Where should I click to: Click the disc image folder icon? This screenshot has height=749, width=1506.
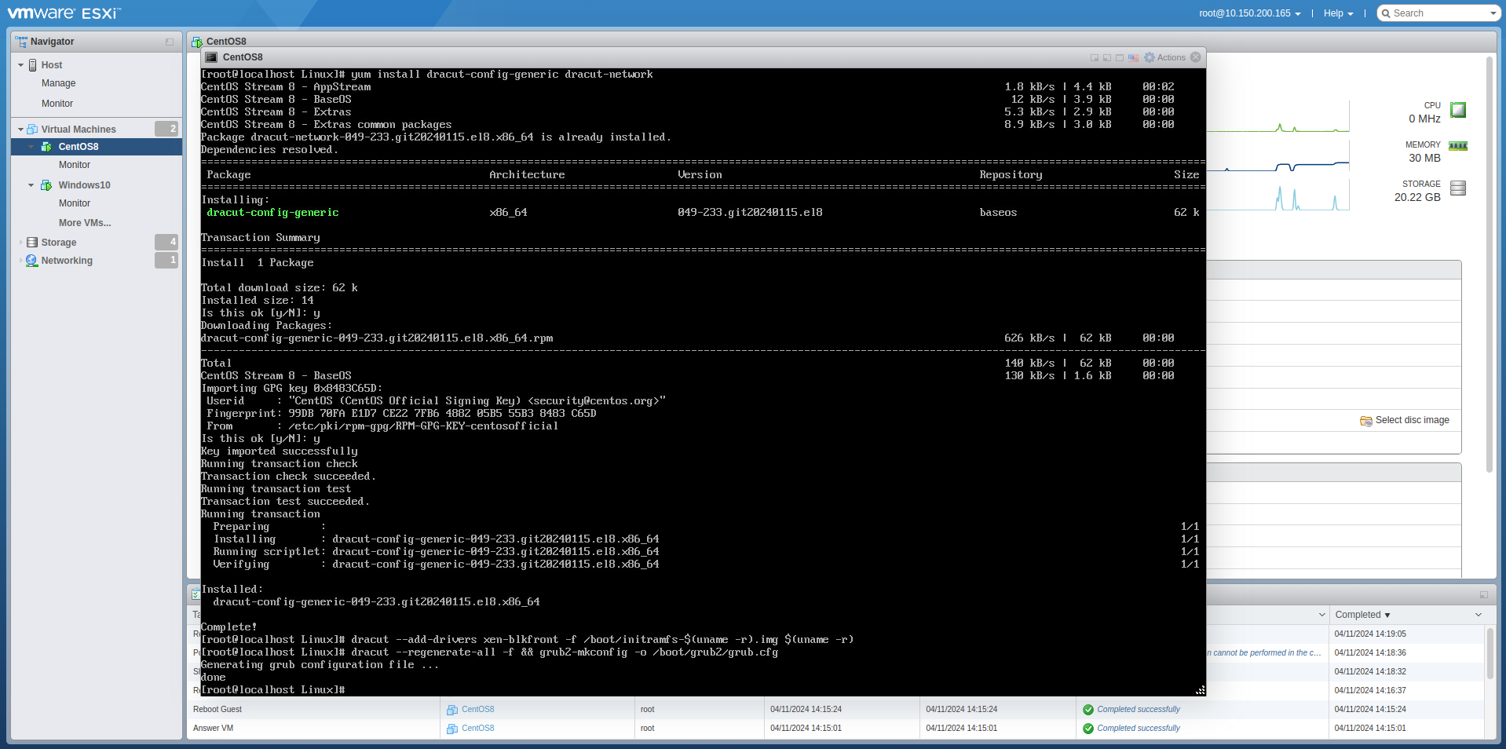coord(1366,421)
